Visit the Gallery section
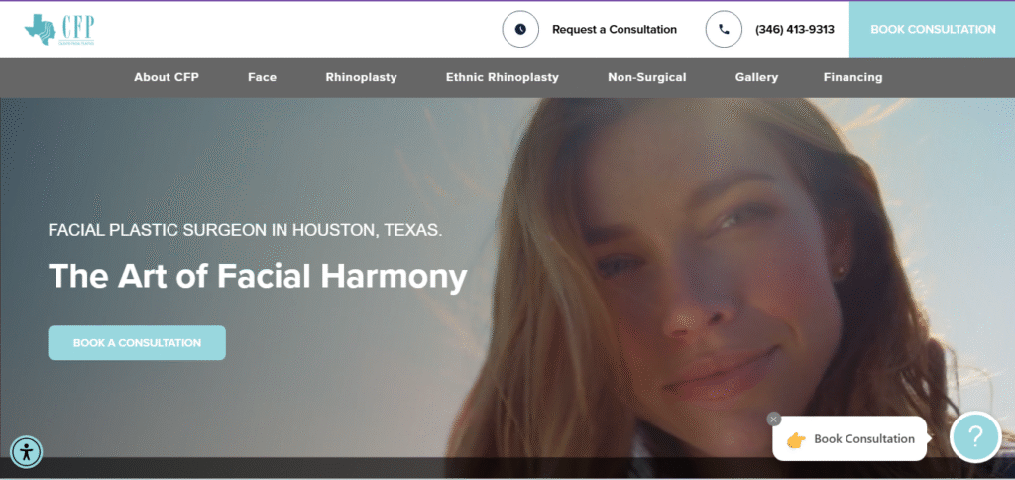1015x480 pixels. point(756,77)
